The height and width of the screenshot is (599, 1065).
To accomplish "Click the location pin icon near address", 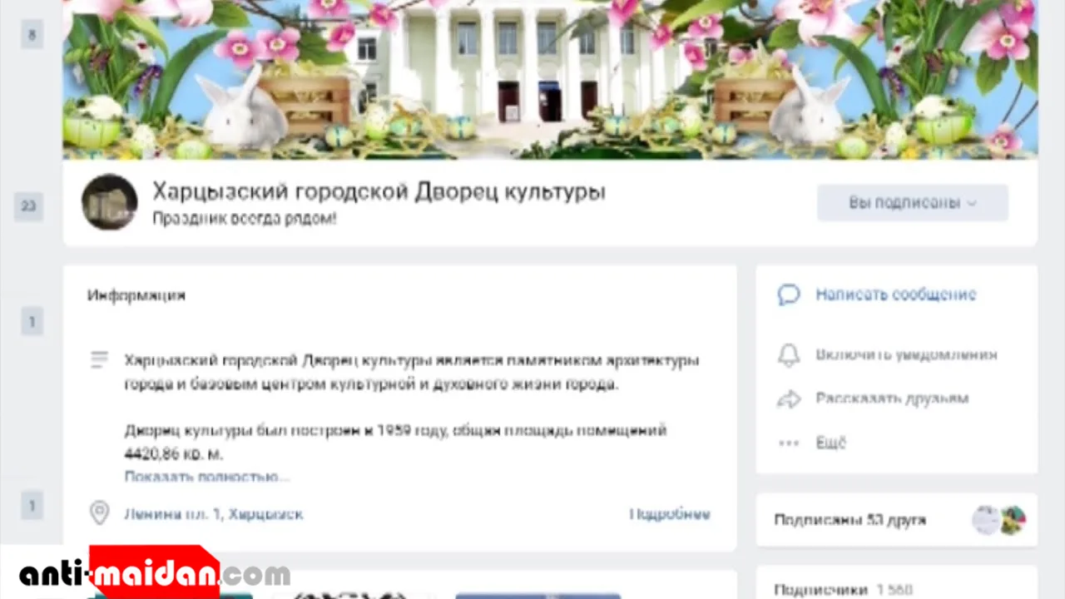I will click(x=99, y=513).
